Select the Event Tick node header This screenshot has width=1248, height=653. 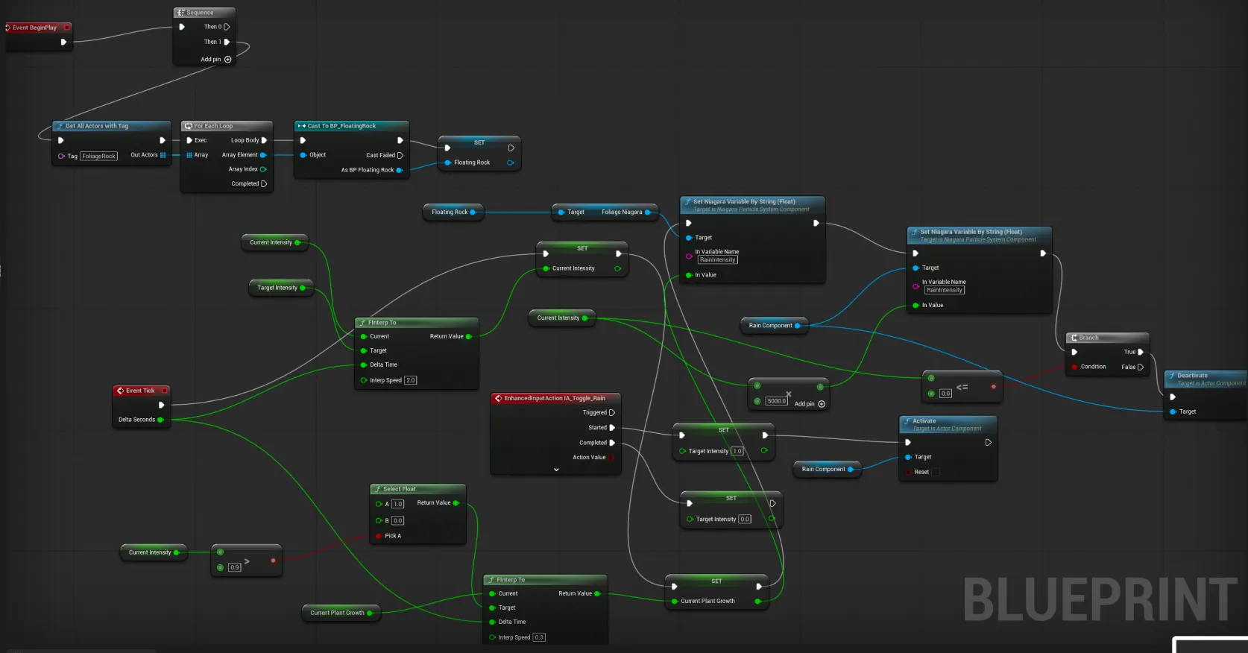pyautogui.click(x=142, y=391)
